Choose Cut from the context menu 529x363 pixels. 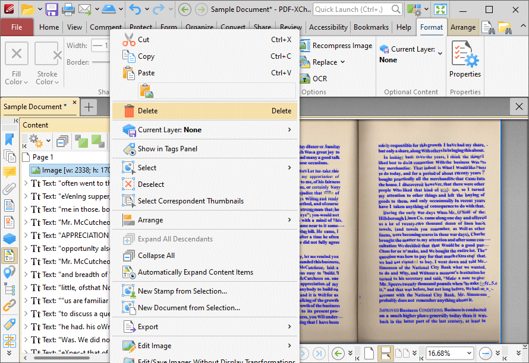click(x=206, y=40)
